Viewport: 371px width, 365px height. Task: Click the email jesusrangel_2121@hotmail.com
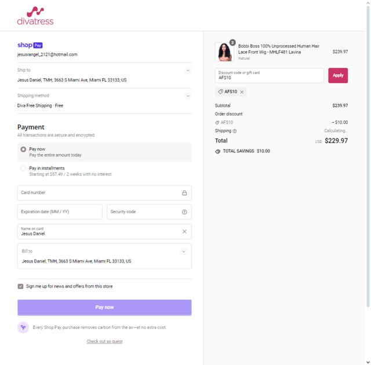(48, 54)
